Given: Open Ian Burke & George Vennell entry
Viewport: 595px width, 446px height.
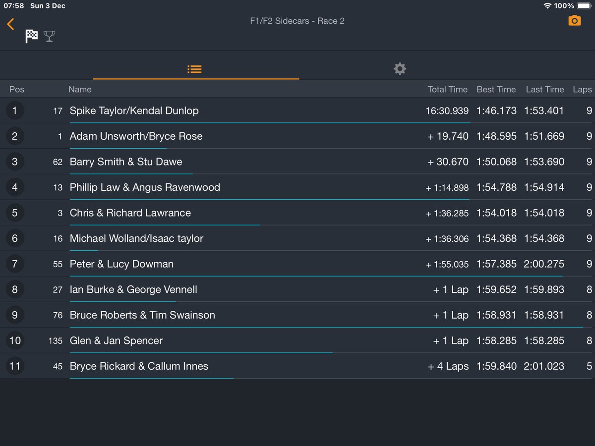Looking at the screenshot, I should (297, 289).
